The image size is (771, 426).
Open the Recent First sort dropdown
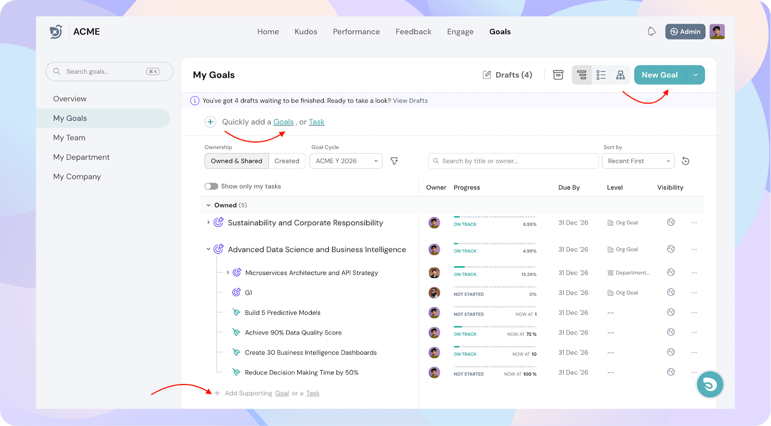(x=638, y=161)
